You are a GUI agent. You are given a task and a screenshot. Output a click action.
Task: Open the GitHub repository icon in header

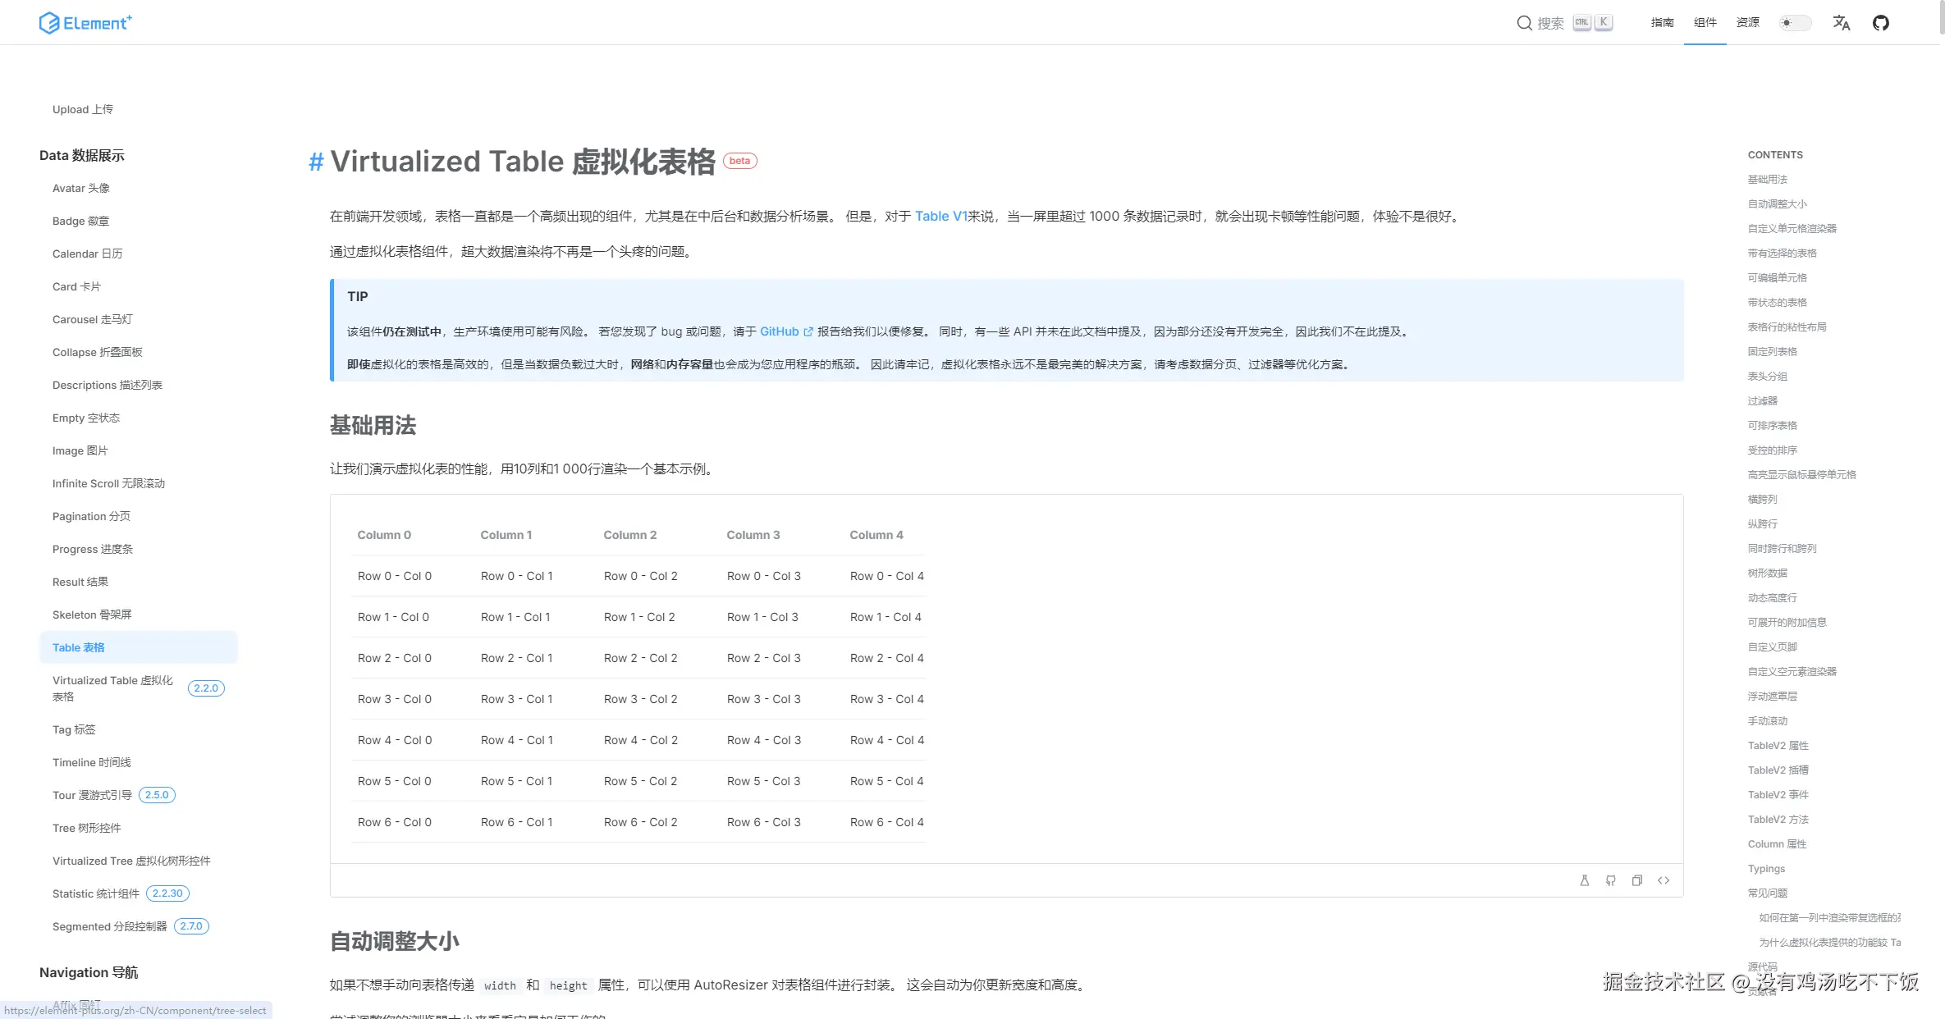(x=1881, y=23)
